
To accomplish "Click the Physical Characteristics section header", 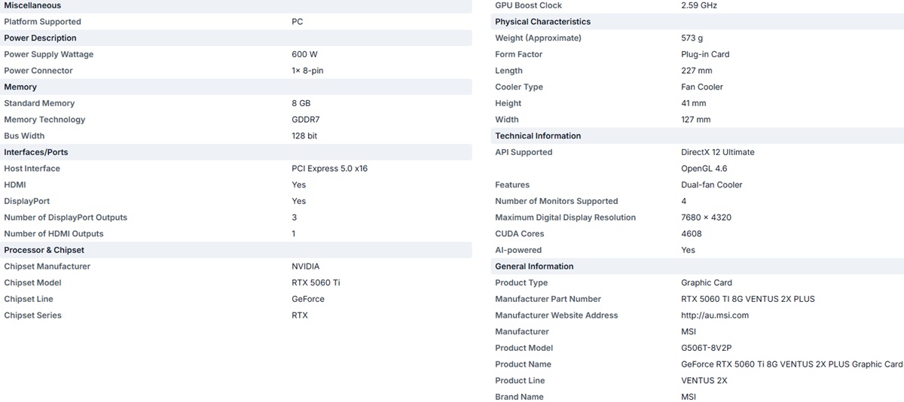I will pos(698,22).
